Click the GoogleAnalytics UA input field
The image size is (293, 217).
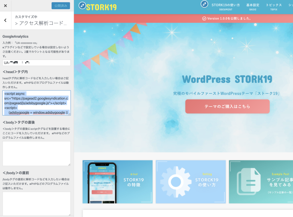(x=36, y=63)
